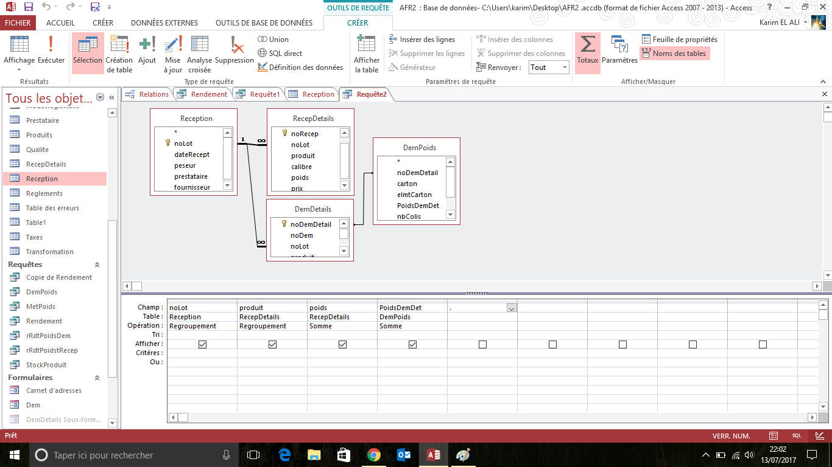Click Insérer des lignes
Screen dimensions: 832x467
tap(422, 40)
